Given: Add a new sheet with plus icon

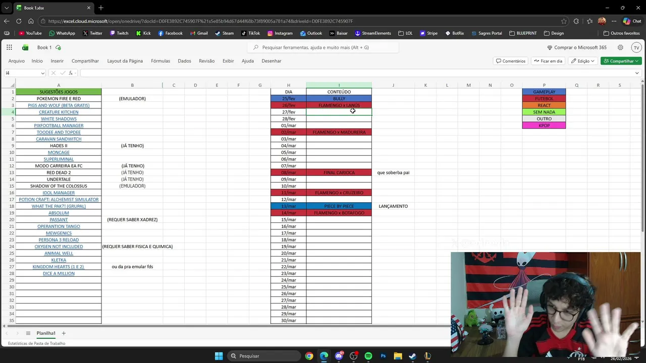Looking at the screenshot, I should tap(64, 333).
